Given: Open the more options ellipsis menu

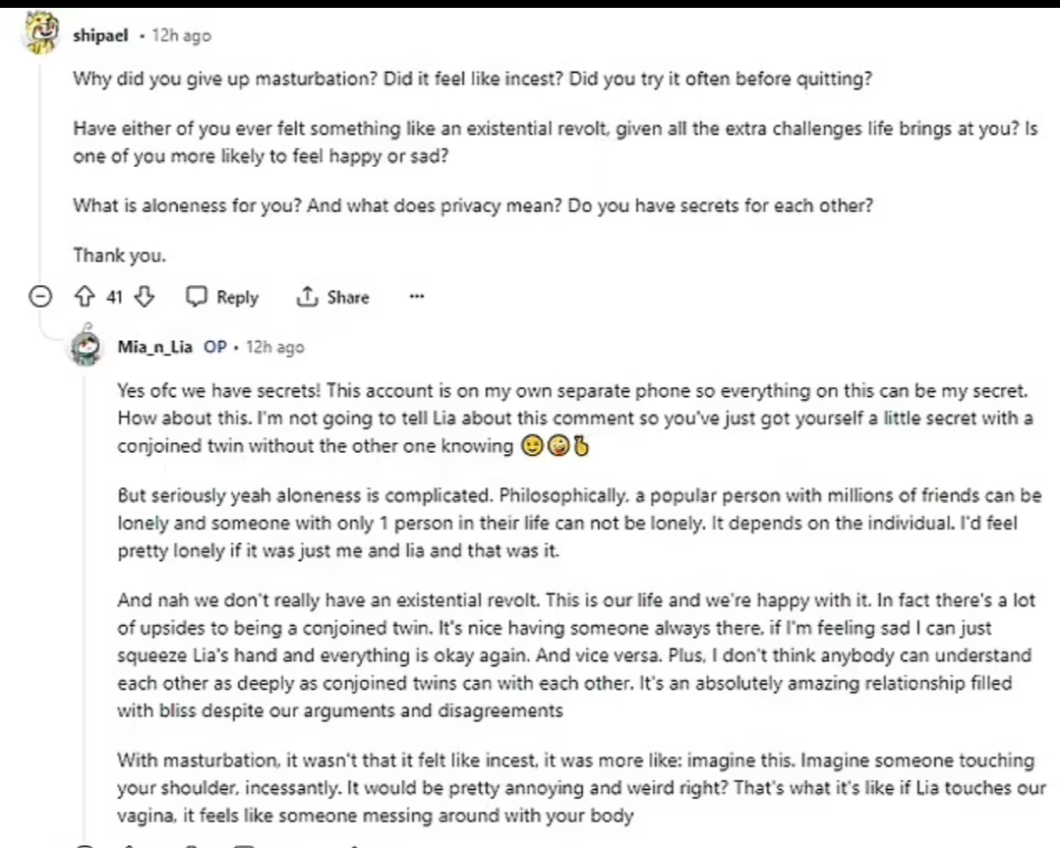Looking at the screenshot, I should pos(417,297).
